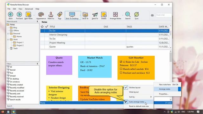Open the Advanced menu

pyautogui.click(x=29, y=9)
